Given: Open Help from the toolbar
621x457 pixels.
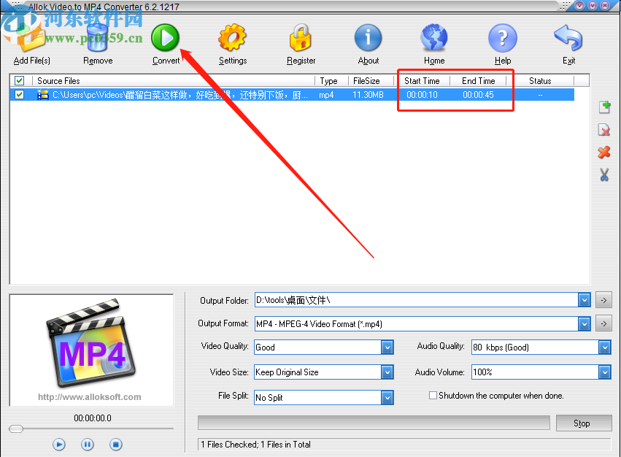Looking at the screenshot, I should click(502, 38).
